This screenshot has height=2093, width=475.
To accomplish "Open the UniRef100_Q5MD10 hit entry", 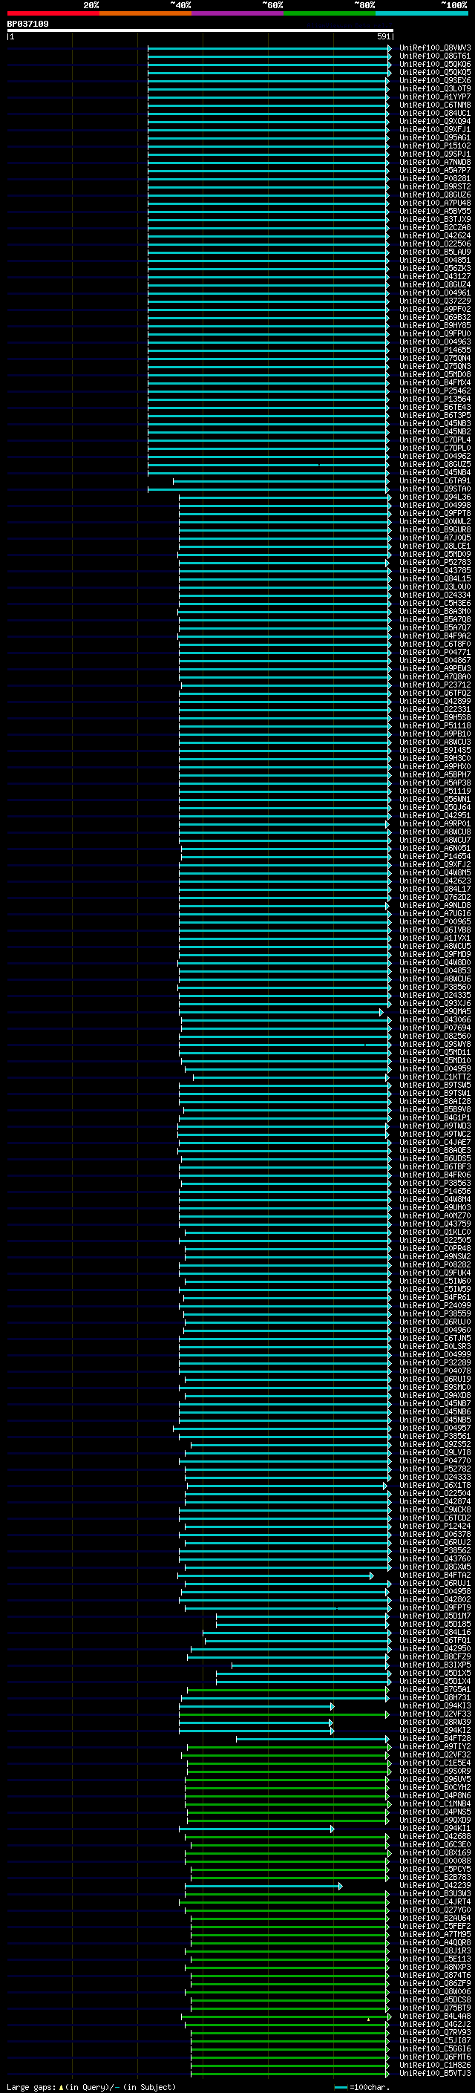I will click(434, 1060).
